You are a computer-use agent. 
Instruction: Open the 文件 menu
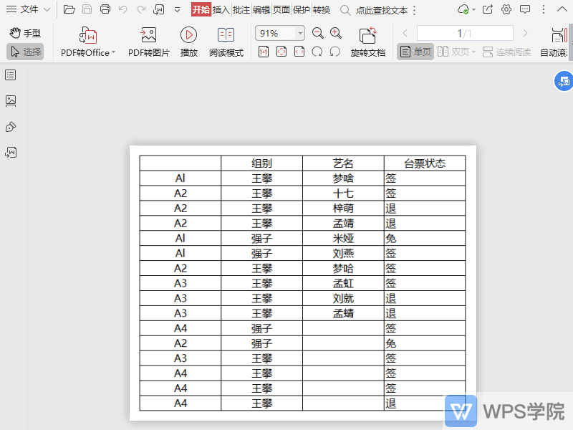[x=27, y=9]
